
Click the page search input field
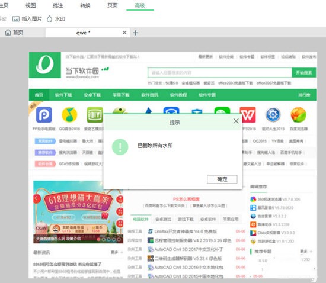[x=220, y=73]
